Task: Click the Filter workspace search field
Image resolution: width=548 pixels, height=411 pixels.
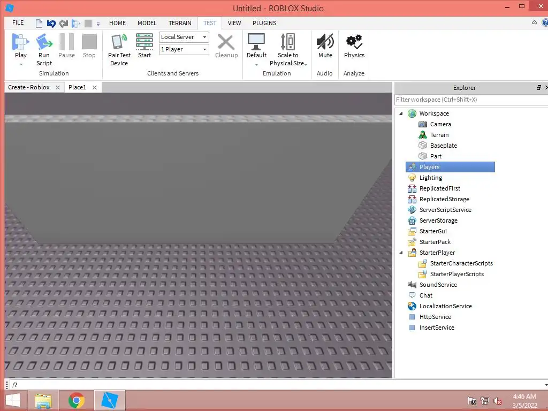Action: click(471, 100)
